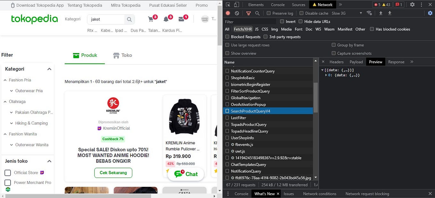Select the inspect element tool in DevTools
The height and width of the screenshot is (198, 435).
click(x=228, y=4)
